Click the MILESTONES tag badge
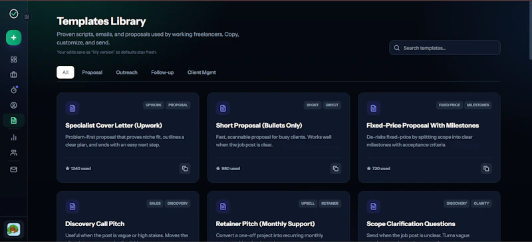 pyautogui.click(x=477, y=105)
